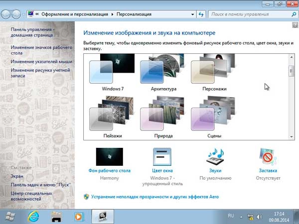Click the Персонализация breadcrumb
This screenshot has height=224, width=299.
click(134, 14)
